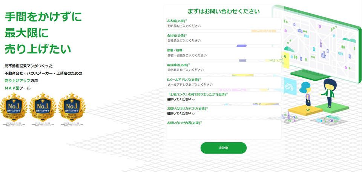Image resolution: width=362 pixels, height=172 pixels.
Task: Click into the 会社名 text field
Action: (x=223, y=40)
